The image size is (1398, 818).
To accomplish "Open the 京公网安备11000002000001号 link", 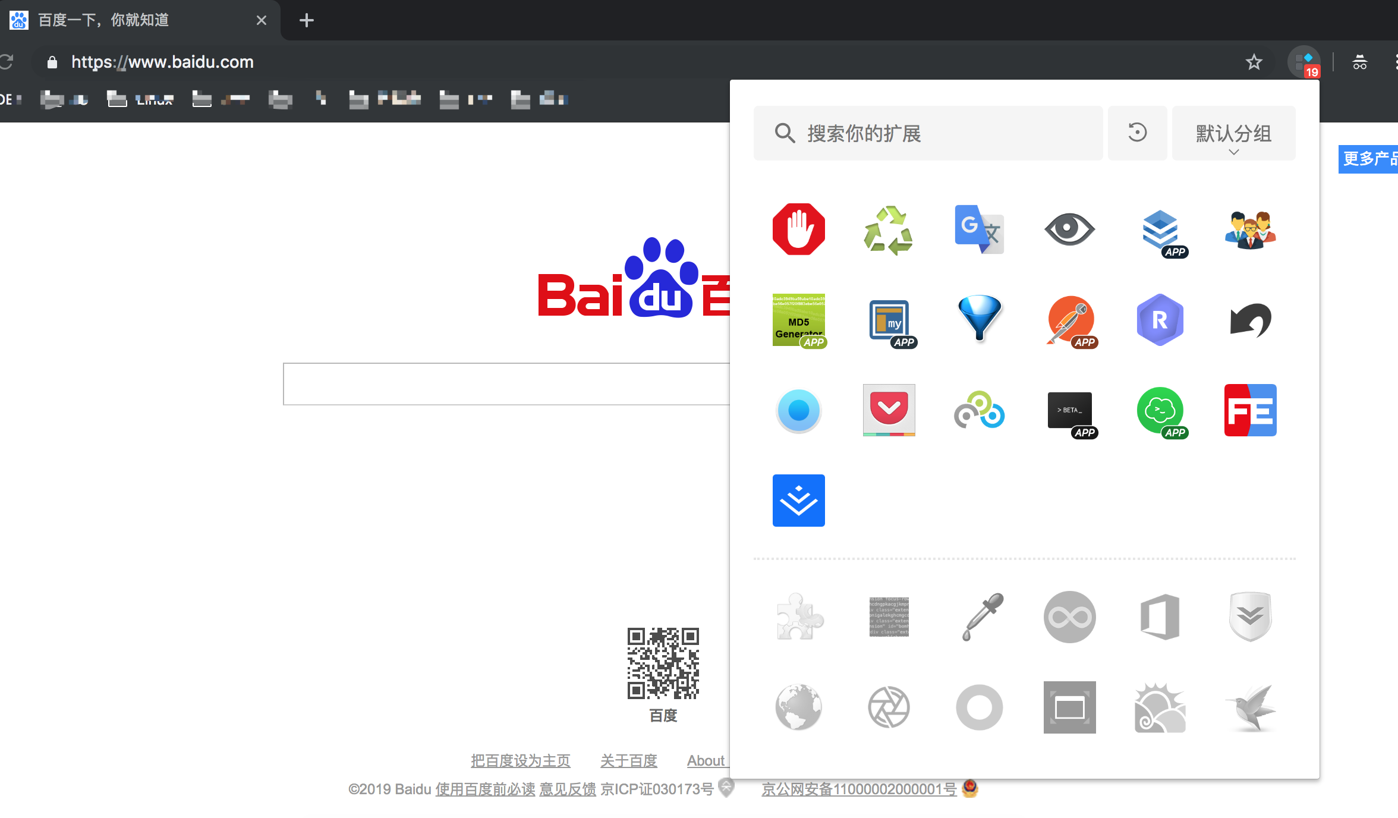I will [859, 789].
